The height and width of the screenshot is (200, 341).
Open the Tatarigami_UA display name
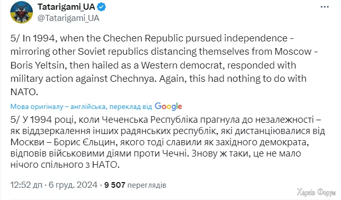(x=66, y=7)
